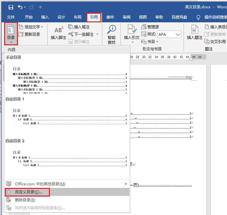Expand the 书目 dropdown arrow
The width and height of the screenshot is (227, 215).
(x=157, y=42)
